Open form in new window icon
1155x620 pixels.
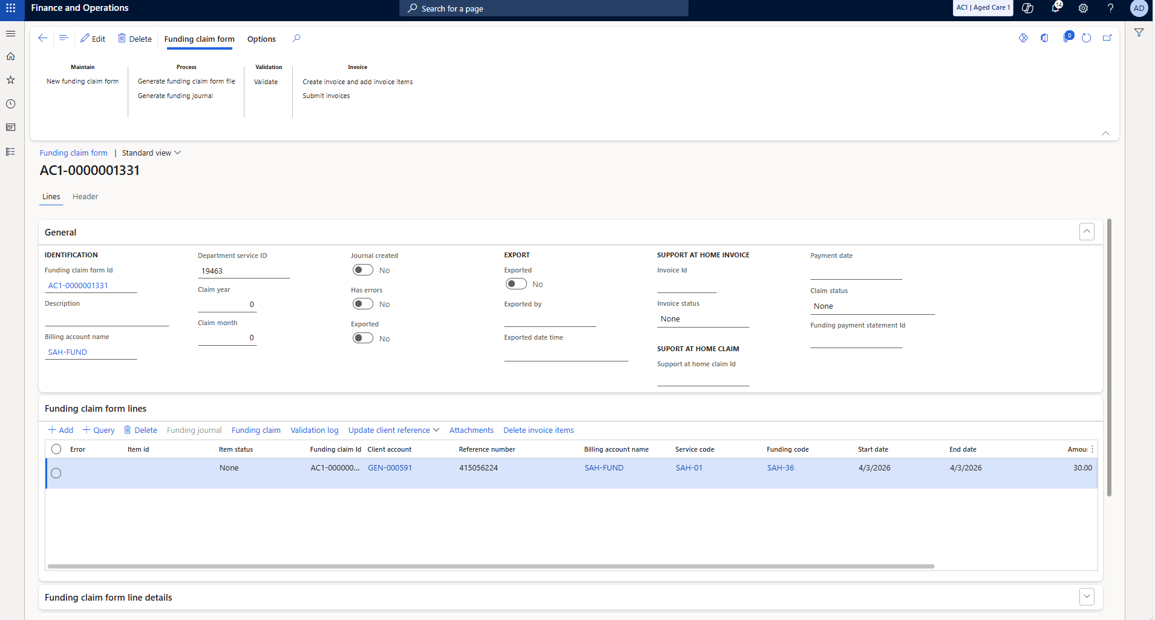tap(1107, 38)
